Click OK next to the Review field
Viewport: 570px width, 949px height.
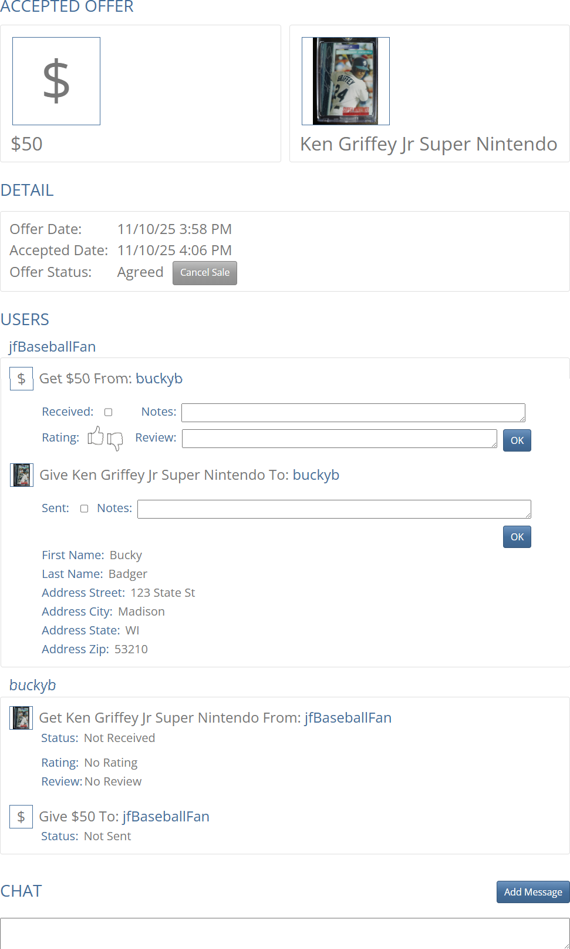517,440
